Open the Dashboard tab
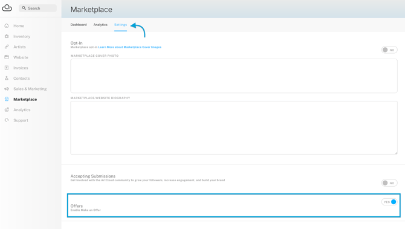The width and height of the screenshot is (405, 229). pos(79,25)
